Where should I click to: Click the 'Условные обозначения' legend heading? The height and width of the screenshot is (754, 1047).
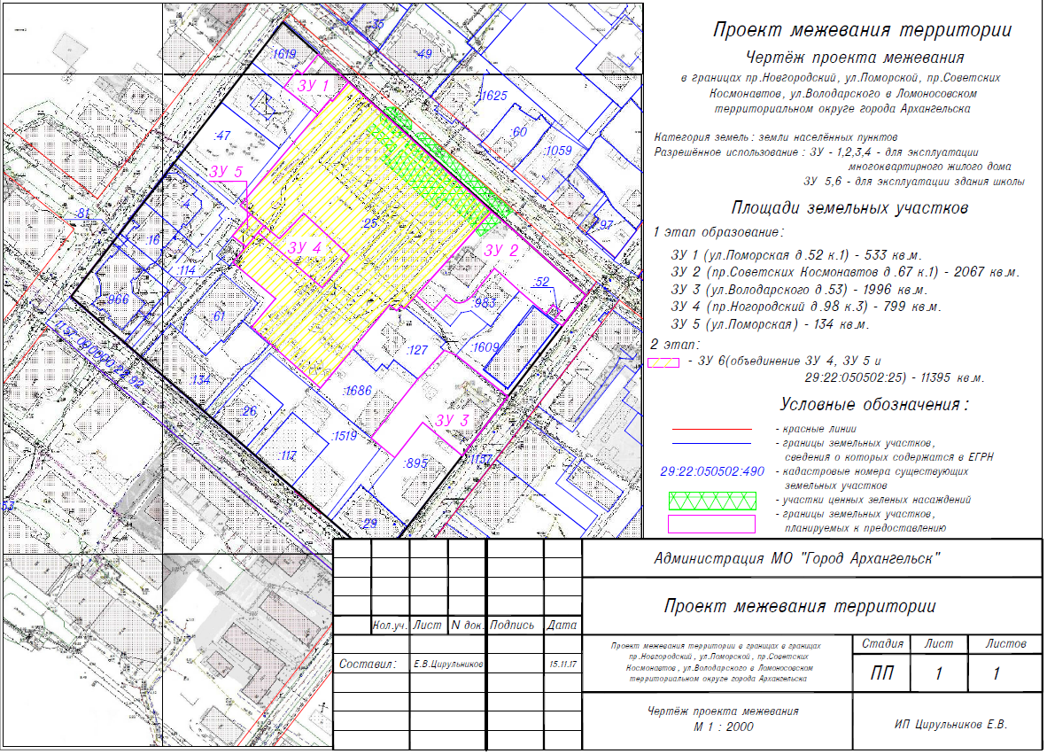click(x=874, y=405)
